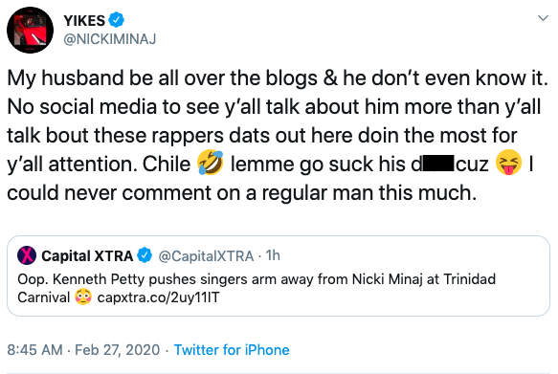558x374 pixels.
Task: Click the verified badge beside YIKES
Action: click(x=116, y=19)
